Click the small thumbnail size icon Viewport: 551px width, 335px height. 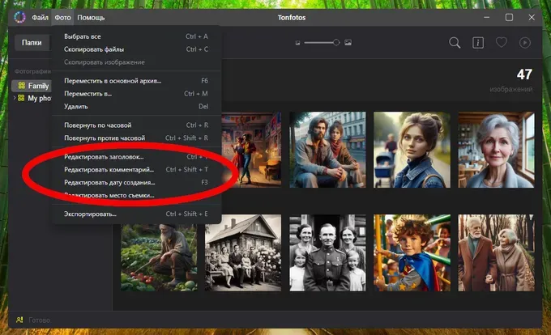click(x=297, y=43)
